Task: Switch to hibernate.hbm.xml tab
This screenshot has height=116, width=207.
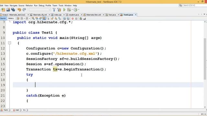Action: coord(93,15)
